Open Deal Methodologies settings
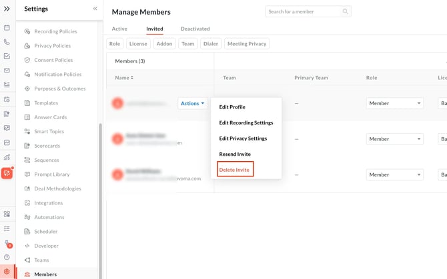 [x=57, y=188]
